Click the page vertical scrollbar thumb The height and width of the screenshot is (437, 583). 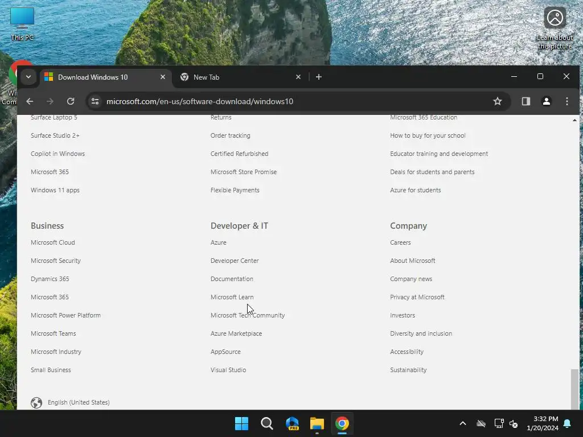574,389
